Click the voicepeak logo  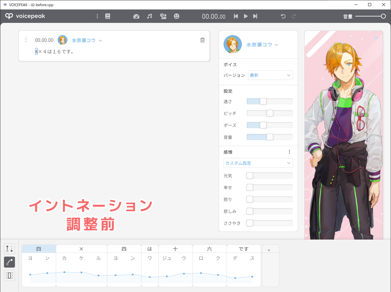tap(25, 16)
